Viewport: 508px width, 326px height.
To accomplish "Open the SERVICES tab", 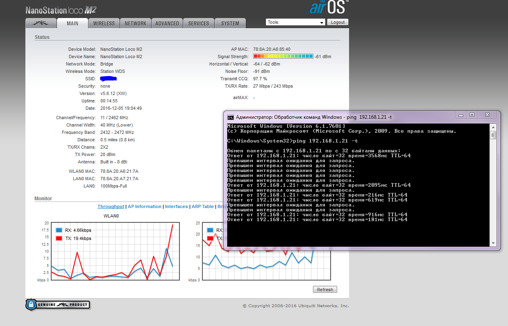I will pos(199,23).
